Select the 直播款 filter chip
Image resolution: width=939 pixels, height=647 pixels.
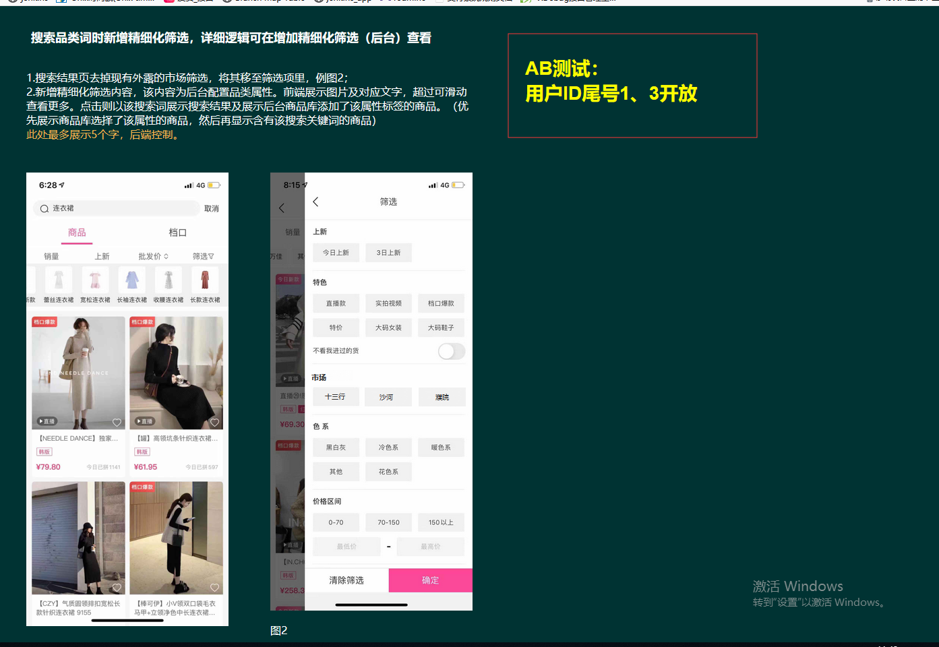tap(336, 304)
